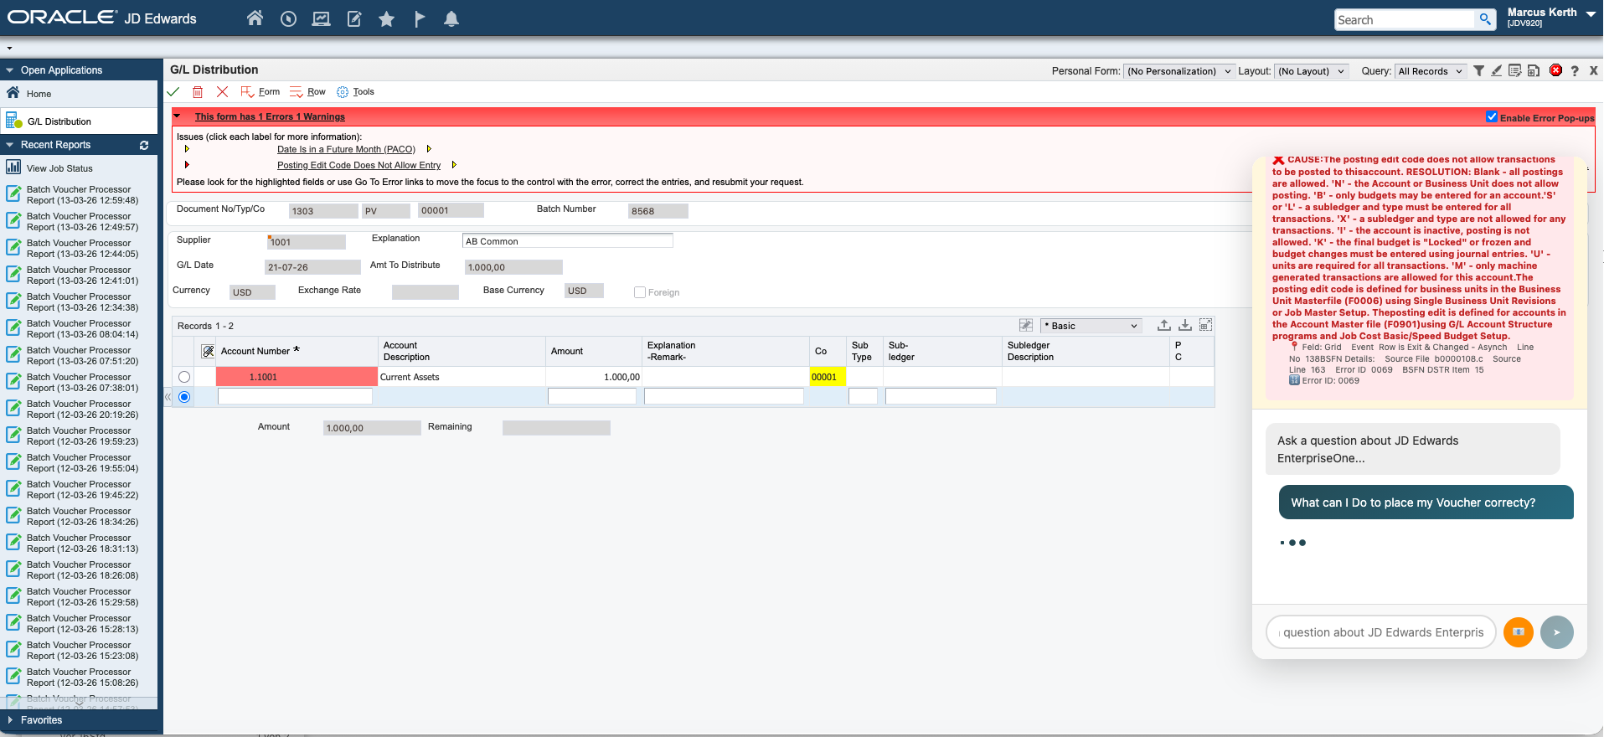Select the radio button of the empty grid row
Image resolution: width=1604 pixels, height=737 pixels.
tap(184, 397)
